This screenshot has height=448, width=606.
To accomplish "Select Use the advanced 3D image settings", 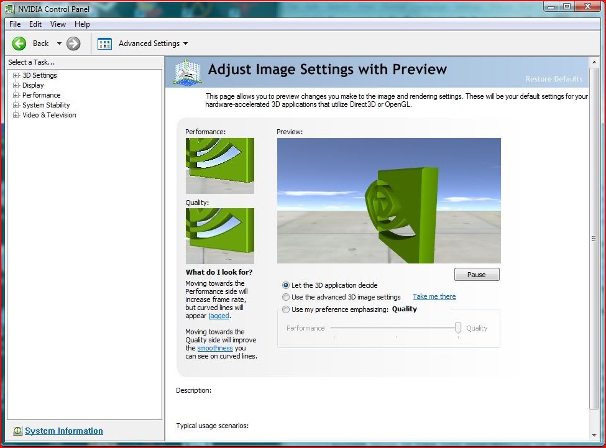I will pyautogui.click(x=286, y=297).
